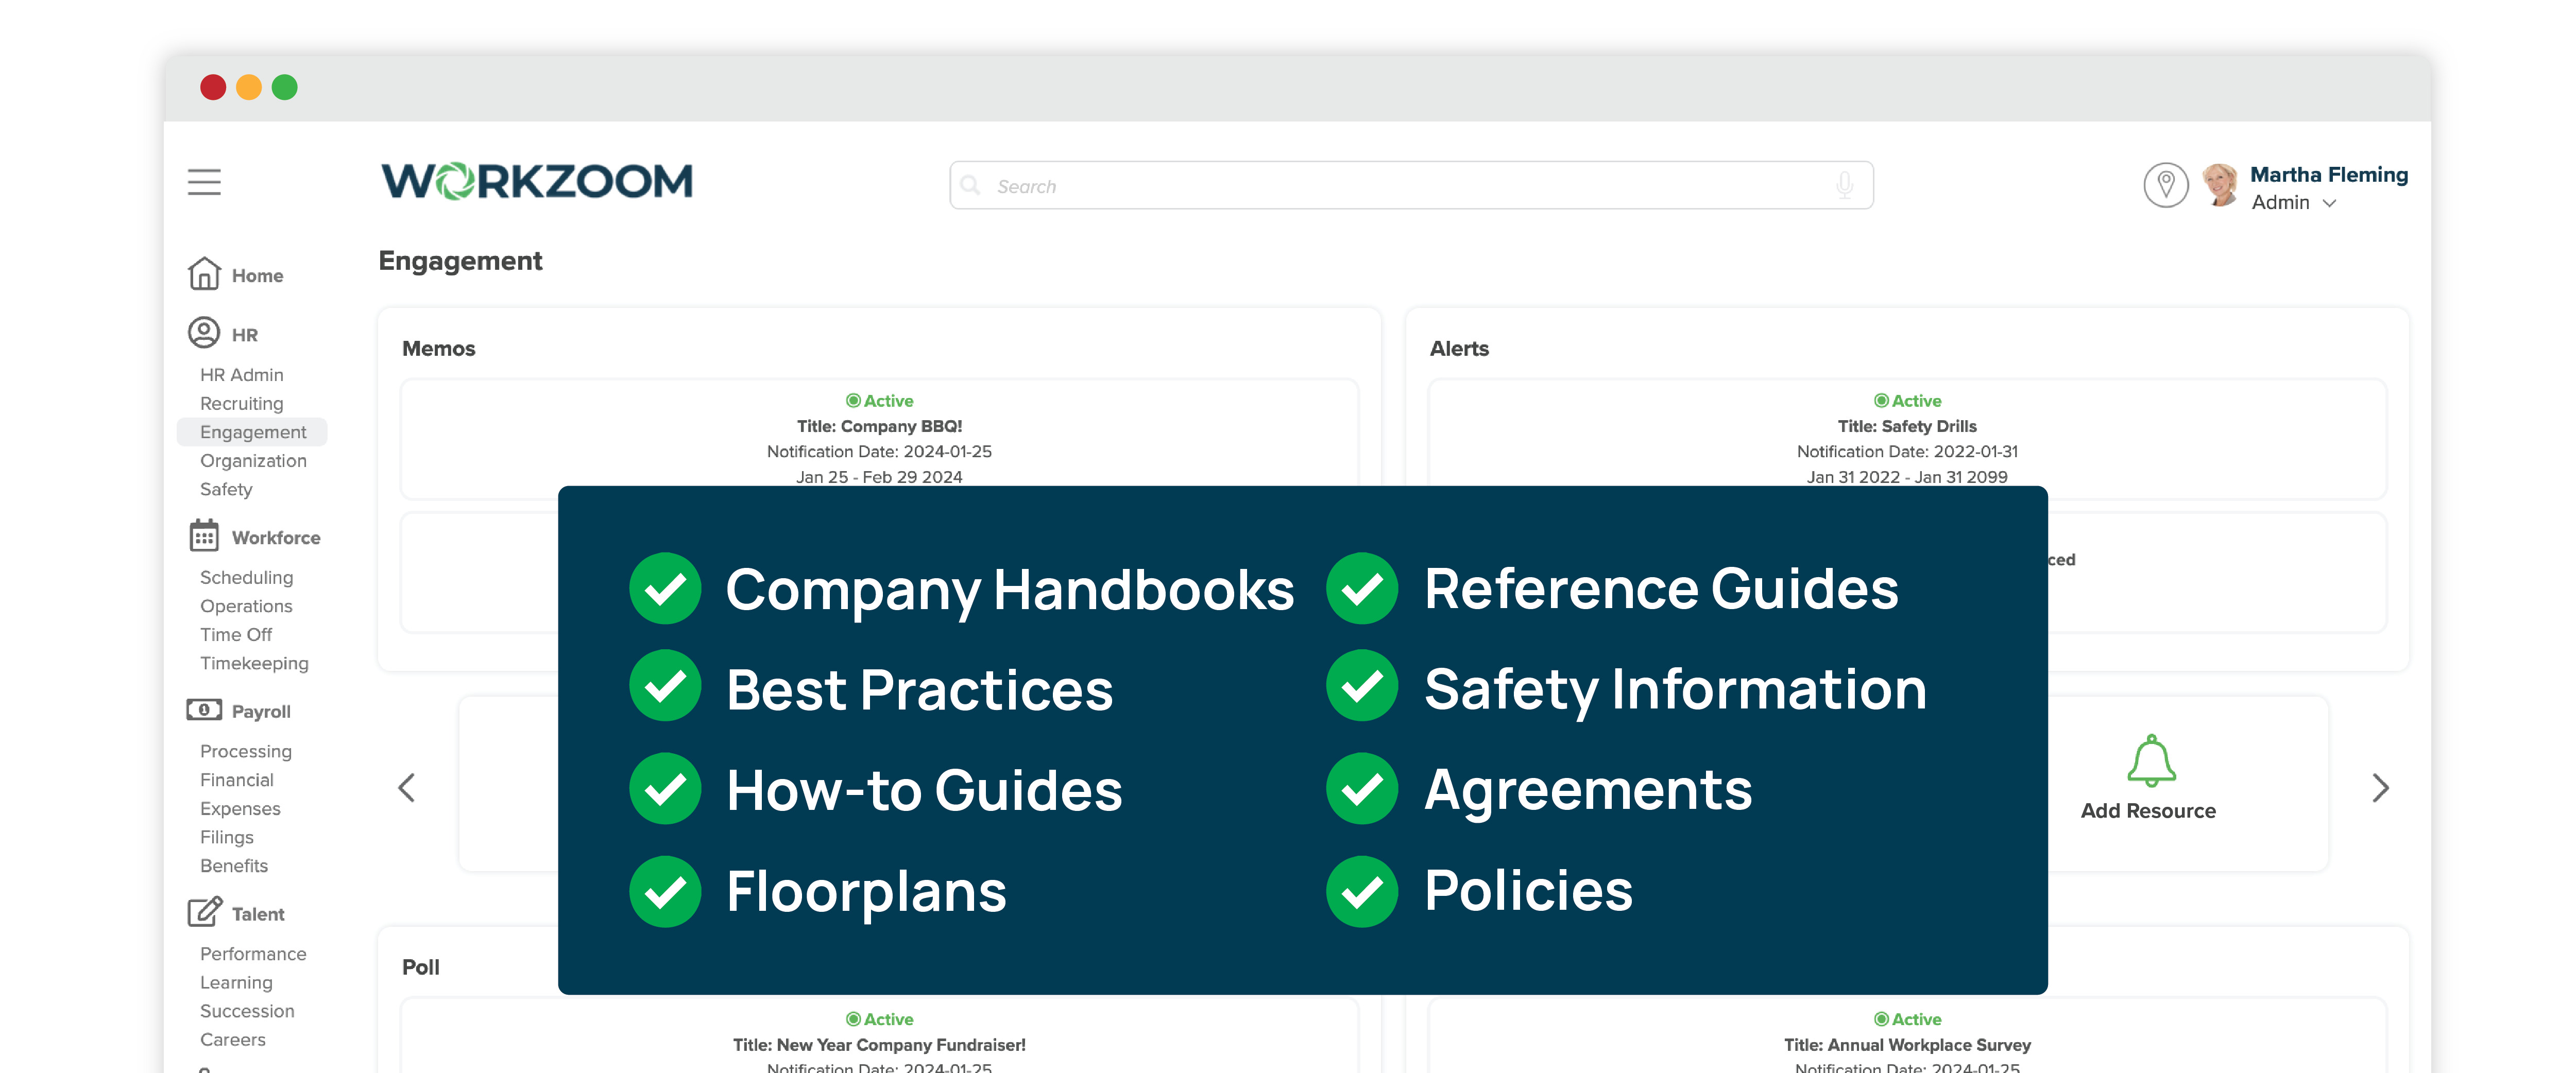
Task: Open Scheduling under Workforce
Action: tap(247, 578)
